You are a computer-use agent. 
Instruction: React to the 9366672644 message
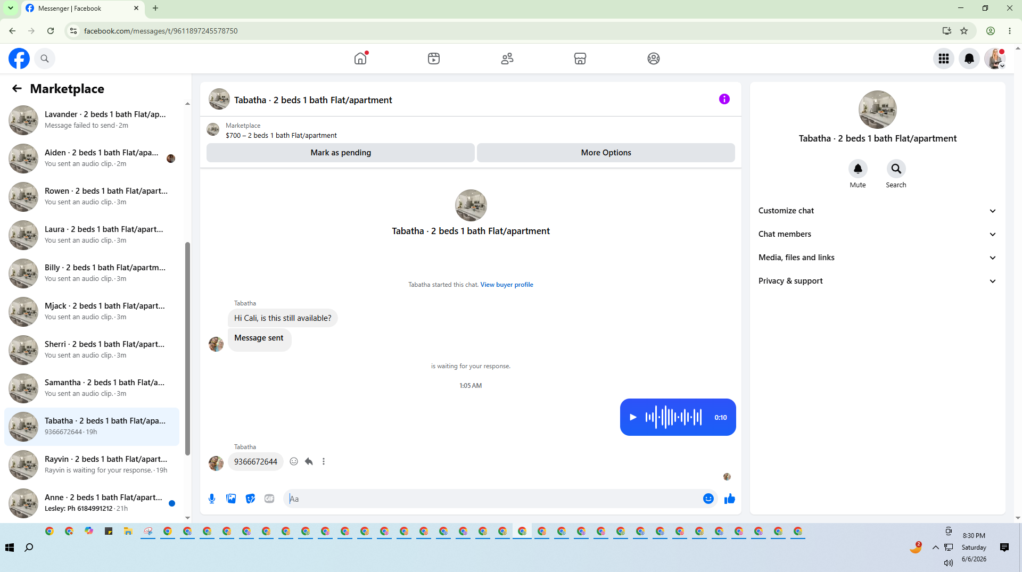[294, 461]
